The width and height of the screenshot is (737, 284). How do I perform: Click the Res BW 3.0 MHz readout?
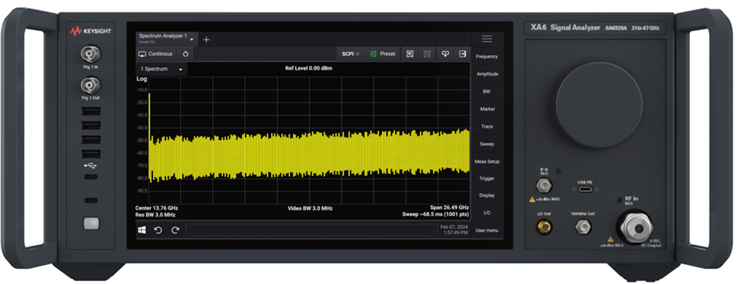(155, 215)
